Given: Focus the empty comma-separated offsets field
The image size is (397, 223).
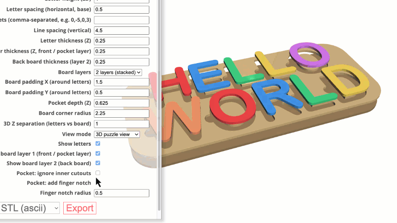Looking at the screenshot, I should 122,20.
